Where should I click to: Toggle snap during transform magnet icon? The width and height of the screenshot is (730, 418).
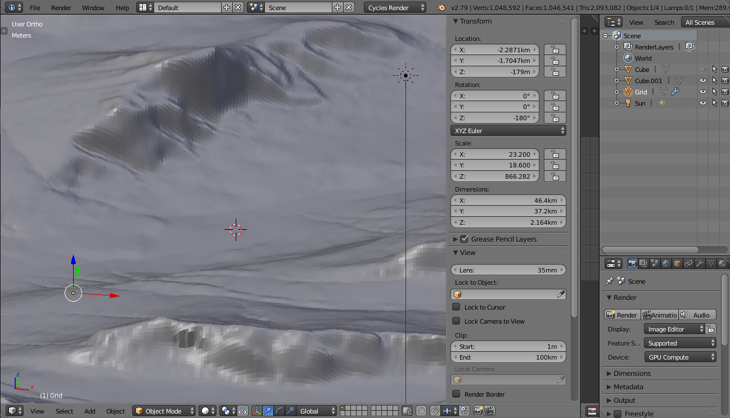pos(436,411)
